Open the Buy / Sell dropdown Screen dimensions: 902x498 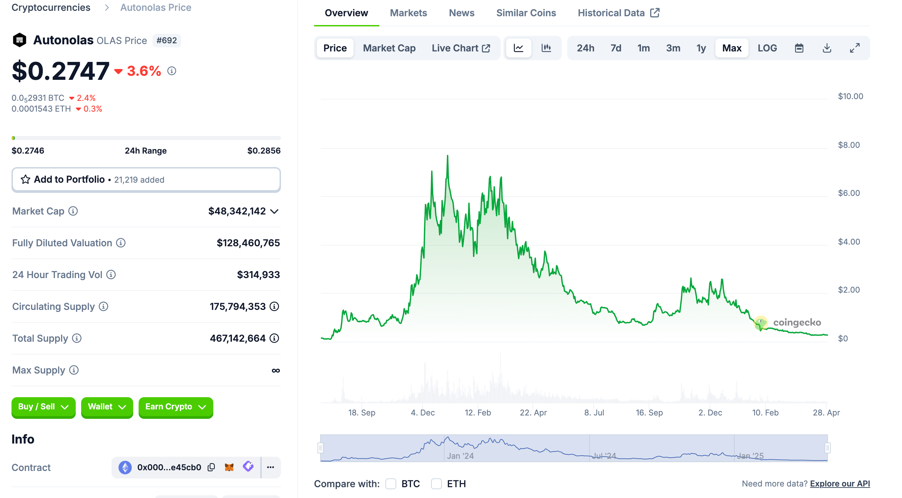[x=43, y=407]
